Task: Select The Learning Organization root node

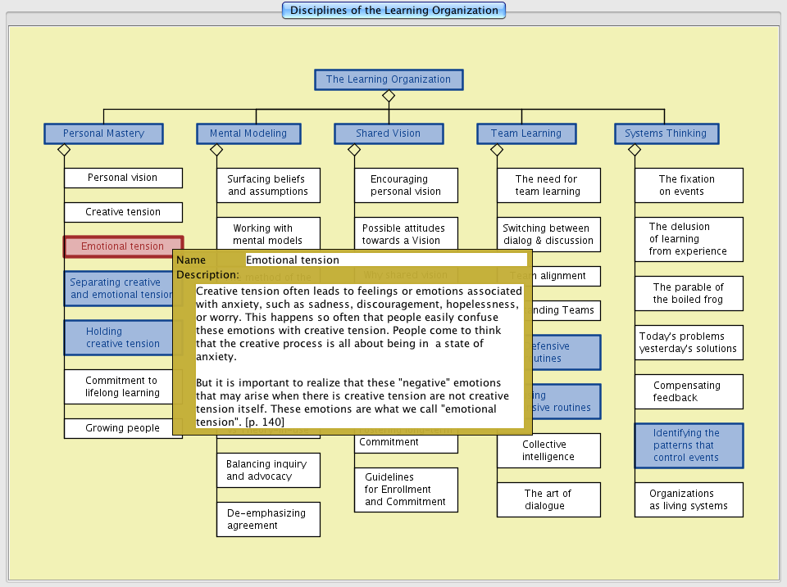Action: pos(389,79)
